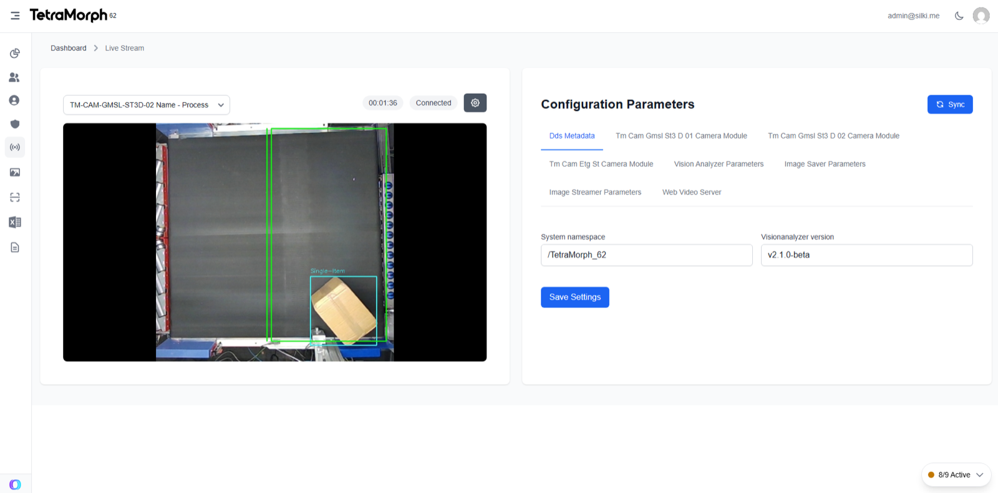Open the shield security sidebar icon
Screen dimensions: 998x493
pyautogui.click(x=15, y=124)
